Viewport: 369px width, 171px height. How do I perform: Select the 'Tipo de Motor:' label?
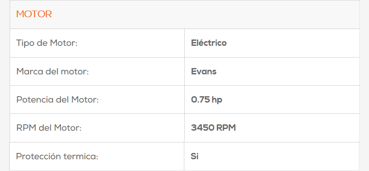pos(47,43)
